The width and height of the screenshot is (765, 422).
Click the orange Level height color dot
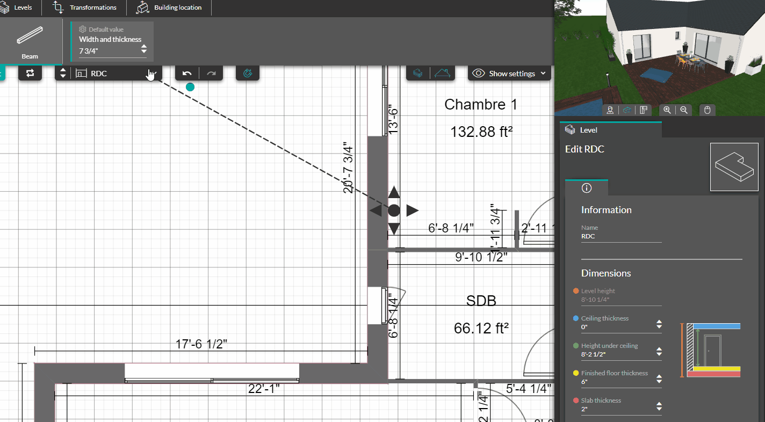tap(576, 291)
